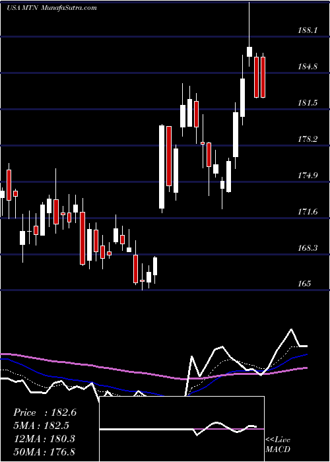This screenshot has height=462, width=330.
Task: Click the 168.3 price axis label
Action: (308, 248)
